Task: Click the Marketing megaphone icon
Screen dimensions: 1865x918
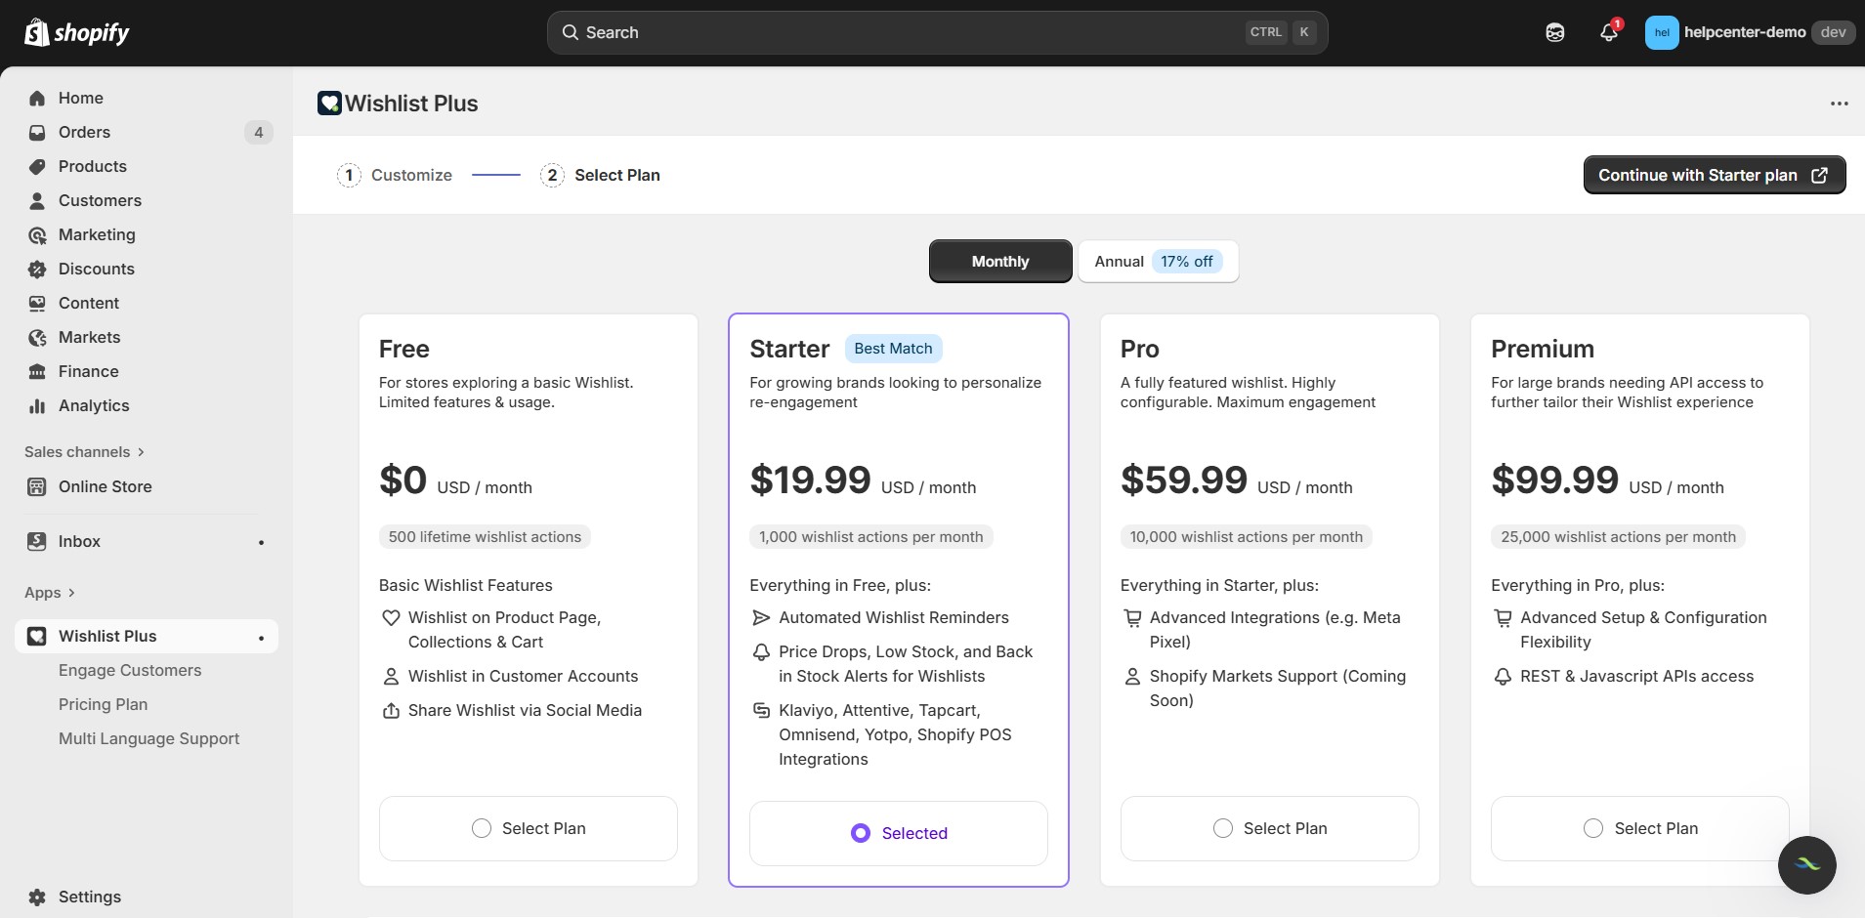Action: click(37, 234)
